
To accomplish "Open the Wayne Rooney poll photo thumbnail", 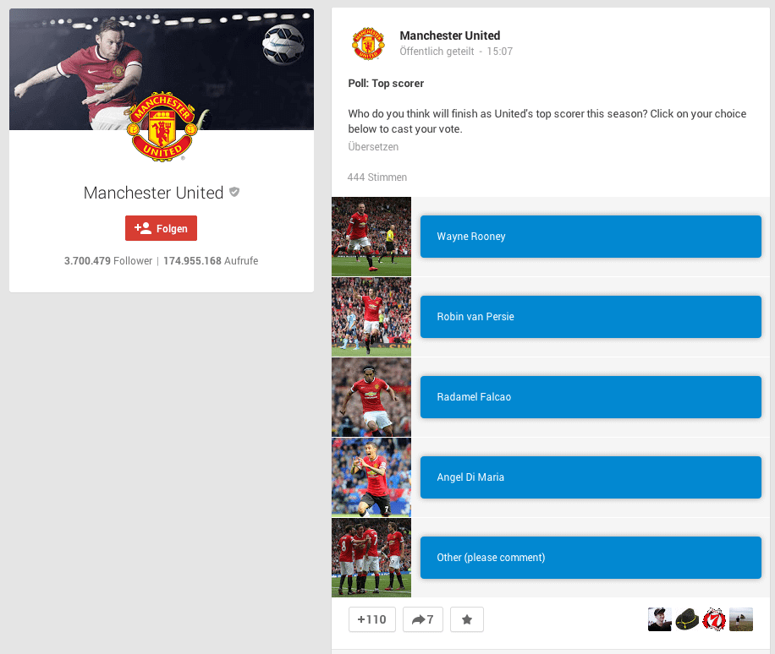I will (x=371, y=237).
